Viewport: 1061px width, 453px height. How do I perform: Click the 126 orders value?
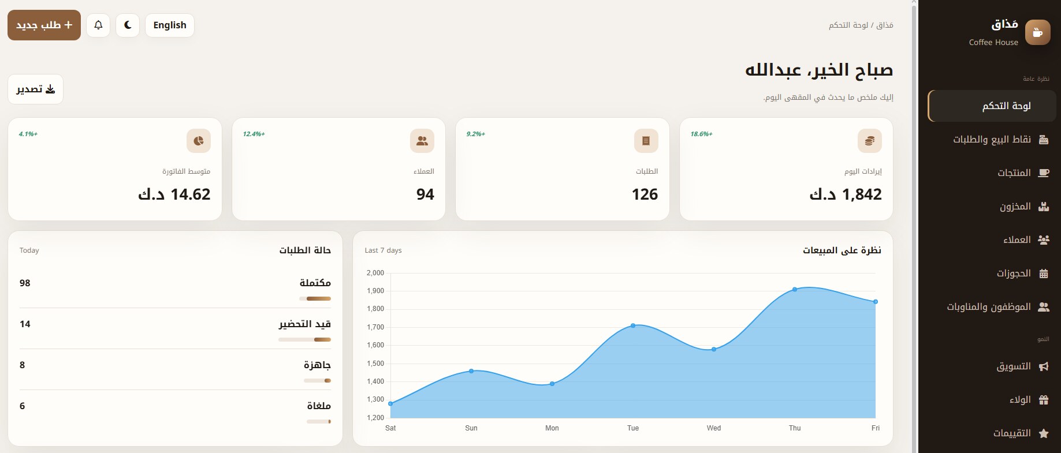645,194
